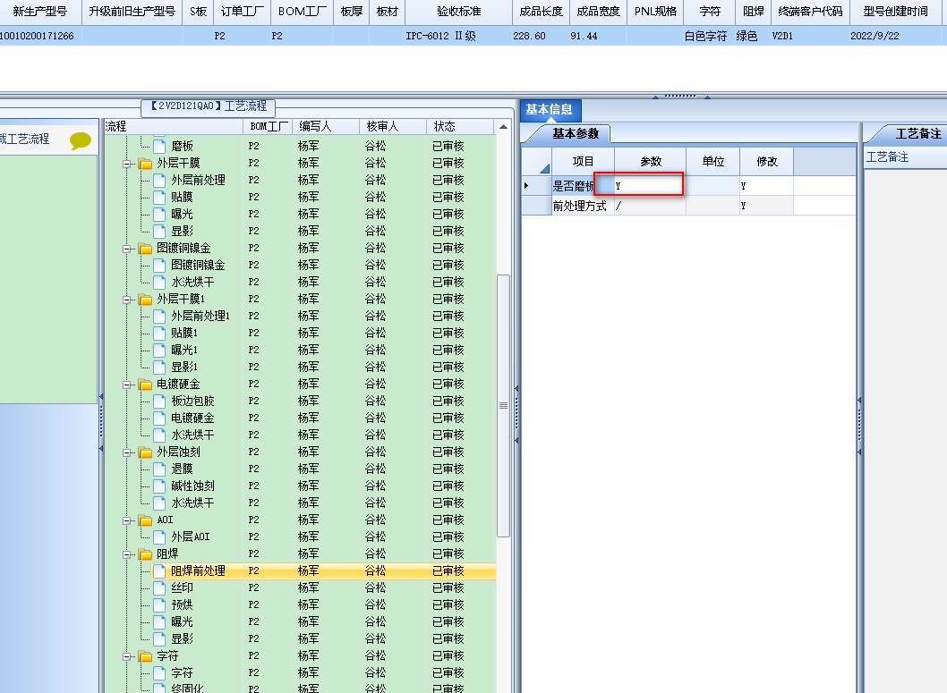Image resolution: width=947 pixels, height=693 pixels.
Task: Click the process tree vertical scrollbar thumb
Action: click(x=503, y=405)
